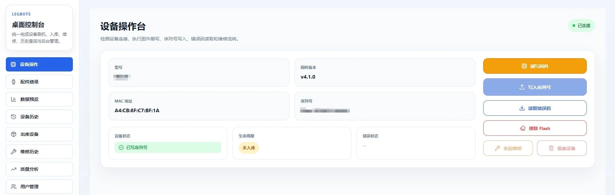Click the 桌面控制台 title
The image size is (615, 195).
coord(28,25)
